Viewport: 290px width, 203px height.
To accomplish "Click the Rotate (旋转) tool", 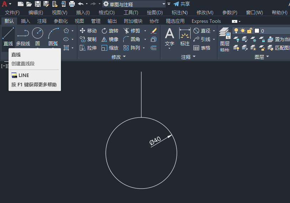I will click(110, 31).
